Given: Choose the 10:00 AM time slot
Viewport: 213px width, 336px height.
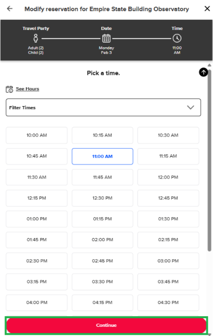Looking at the screenshot, I should (x=37, y=135).
